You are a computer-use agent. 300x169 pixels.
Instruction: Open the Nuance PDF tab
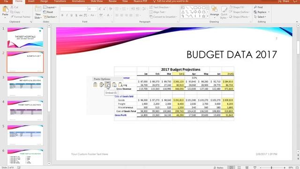tap(141, 1)
